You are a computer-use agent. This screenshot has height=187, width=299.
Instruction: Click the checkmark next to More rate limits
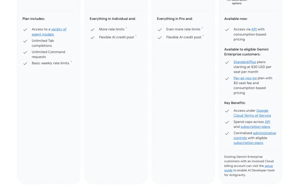click(x=93, y=30)
